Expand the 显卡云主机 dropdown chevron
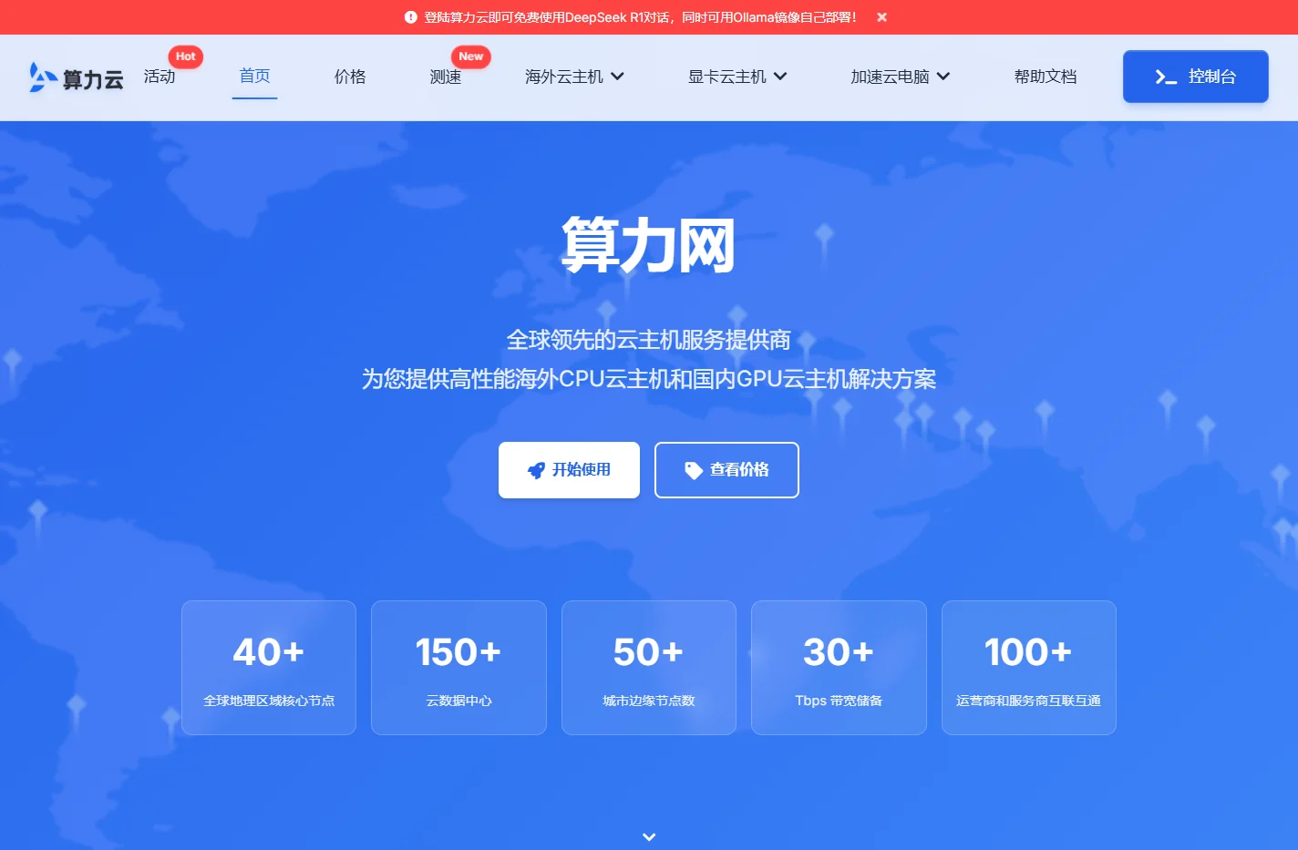 point(780,77)
